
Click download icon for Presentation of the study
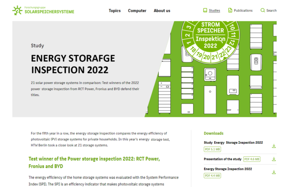pos(274,159)
